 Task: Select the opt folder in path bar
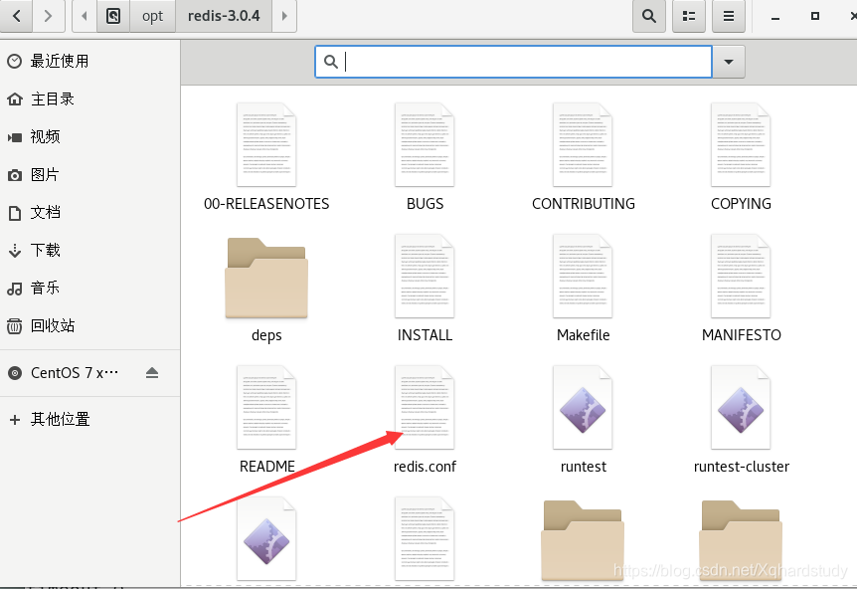(x=152, y=16)
